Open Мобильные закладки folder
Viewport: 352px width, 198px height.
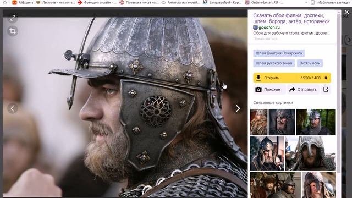pyautogui.click(x=331, y=2)
